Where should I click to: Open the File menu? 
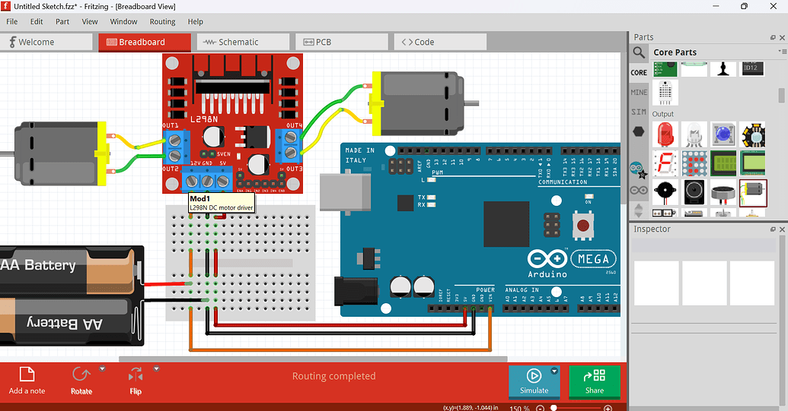(11, 21)
